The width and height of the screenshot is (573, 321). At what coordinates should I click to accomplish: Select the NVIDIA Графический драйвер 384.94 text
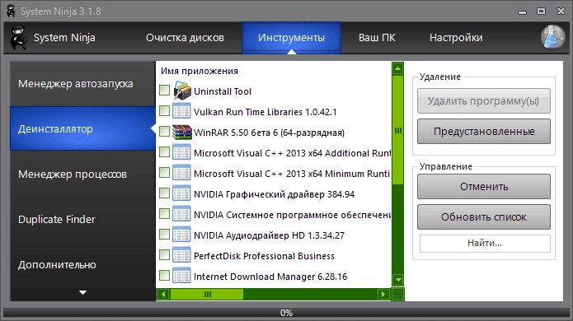pos(274,194)
